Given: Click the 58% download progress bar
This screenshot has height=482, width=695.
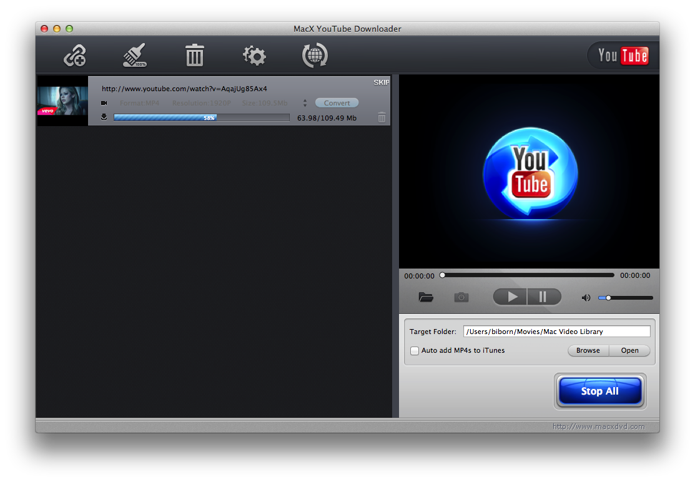Looking at the screenshot, I should click(202, 117).
